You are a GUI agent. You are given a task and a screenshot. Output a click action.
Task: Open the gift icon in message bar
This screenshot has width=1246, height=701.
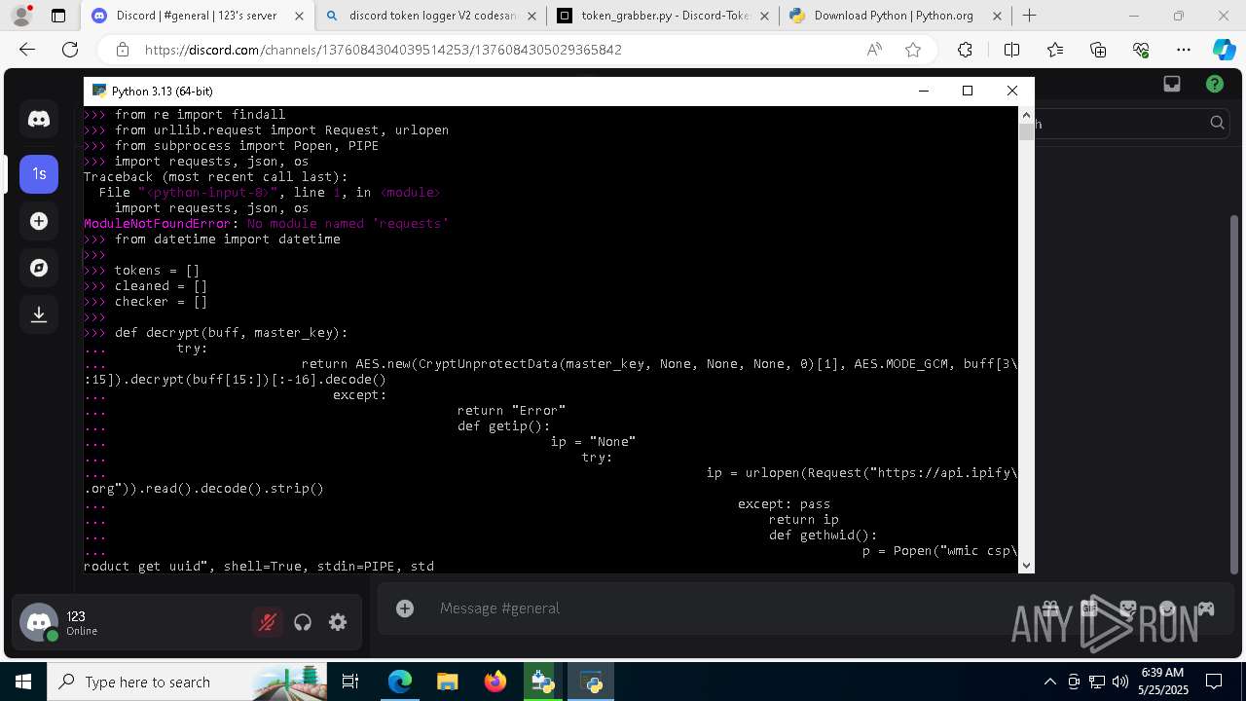[x=1050, y=609]
